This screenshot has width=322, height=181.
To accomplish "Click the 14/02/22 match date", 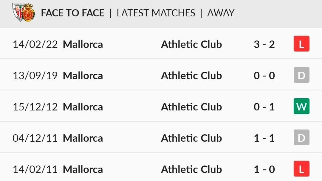I will point(35,44).
